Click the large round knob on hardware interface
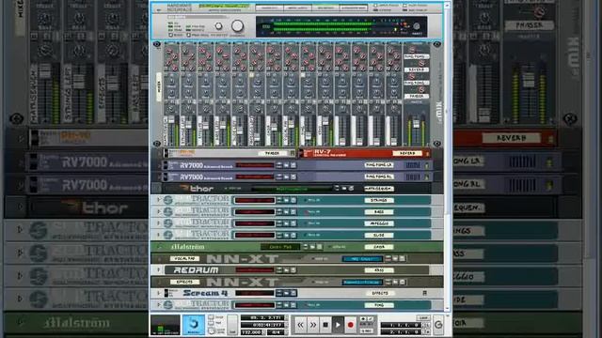The width and height of the screenshot is (602, 338). coord(237,25)
